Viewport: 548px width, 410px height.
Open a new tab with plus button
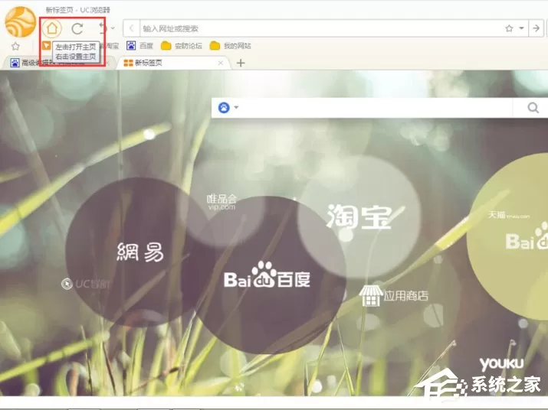click(x=241, y=63)
